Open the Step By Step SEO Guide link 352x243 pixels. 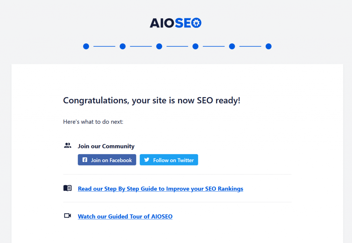161,189
